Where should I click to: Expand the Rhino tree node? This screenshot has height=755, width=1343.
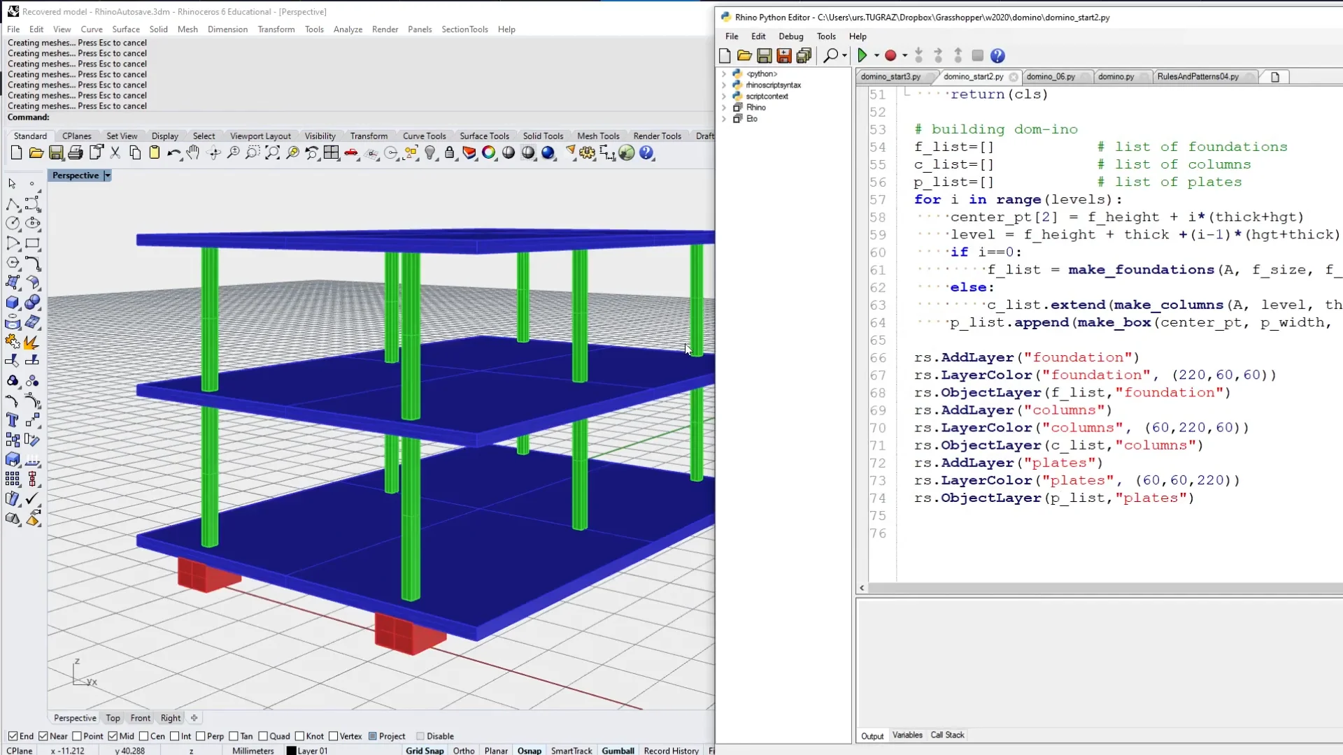point(724,107)
